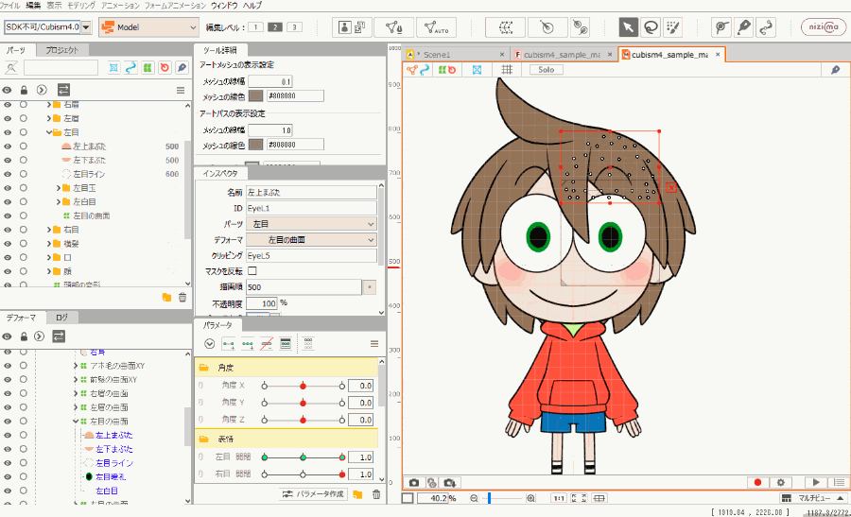Image resolution: width=851 pixels, height=517 pixels.
Task: Toggle Solo display mode
Action: (x=546, y=69)
